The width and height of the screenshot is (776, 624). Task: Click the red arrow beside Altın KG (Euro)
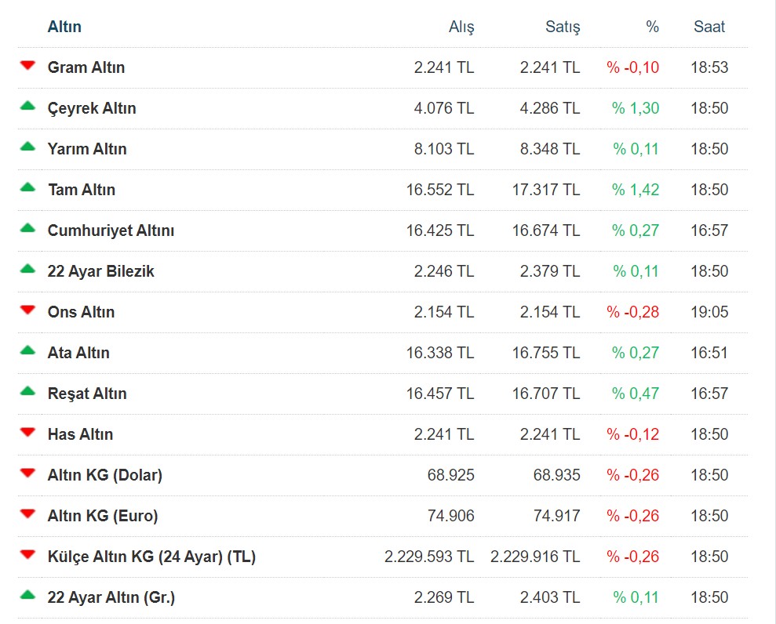28,514
